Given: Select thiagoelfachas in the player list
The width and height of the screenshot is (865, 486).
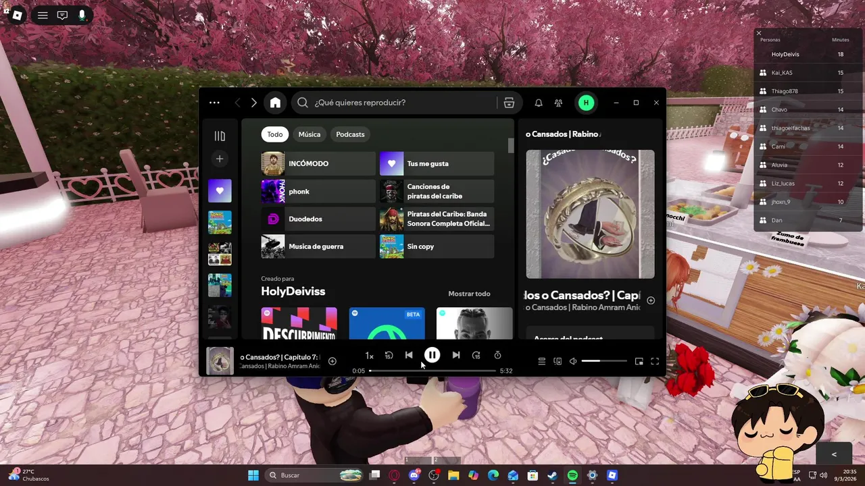Looking at the screenshot, I should tap(808, 128).
